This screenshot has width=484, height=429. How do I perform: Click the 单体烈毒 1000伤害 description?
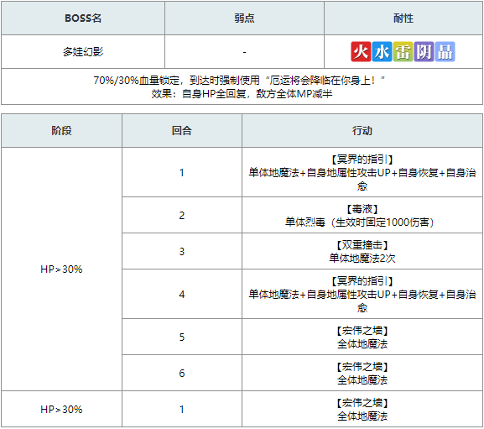click(x=359, y=222)
